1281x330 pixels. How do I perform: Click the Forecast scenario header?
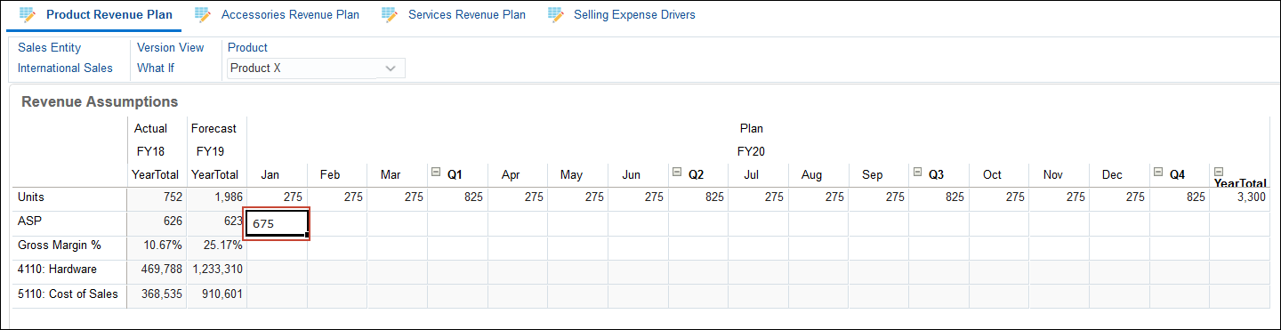pos(213,128)
